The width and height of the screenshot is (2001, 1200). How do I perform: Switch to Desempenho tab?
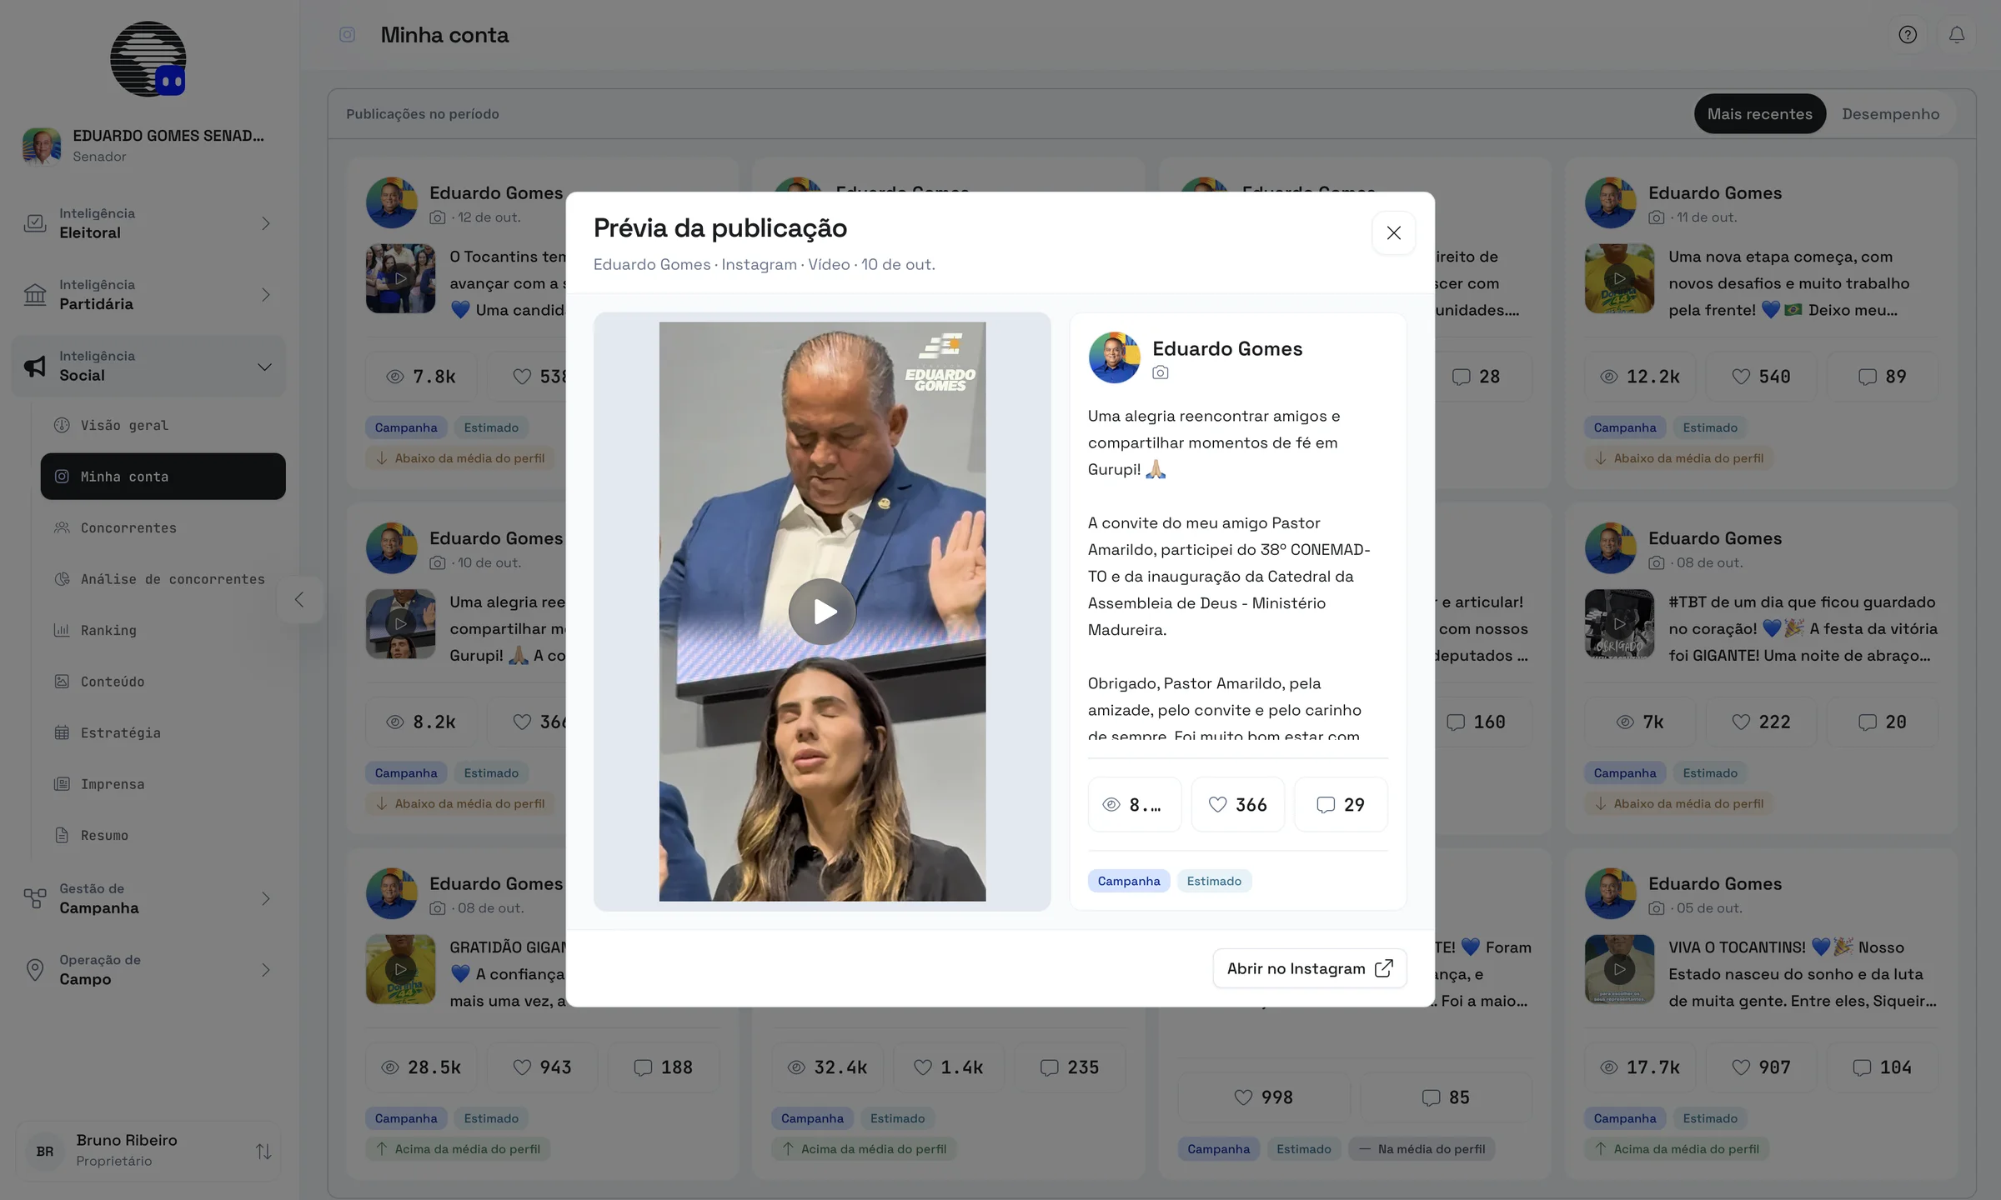1890,114
